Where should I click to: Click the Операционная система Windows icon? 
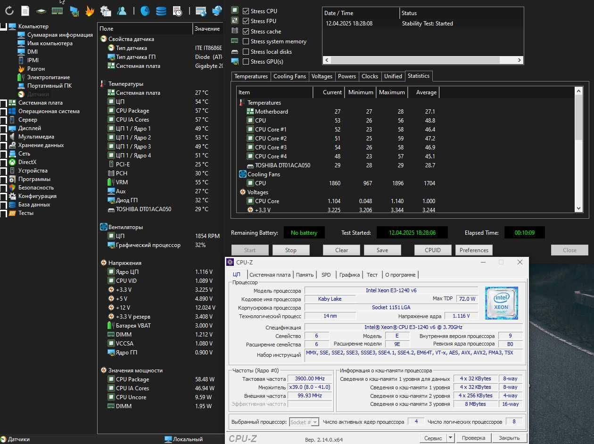[x=12, y=111]
